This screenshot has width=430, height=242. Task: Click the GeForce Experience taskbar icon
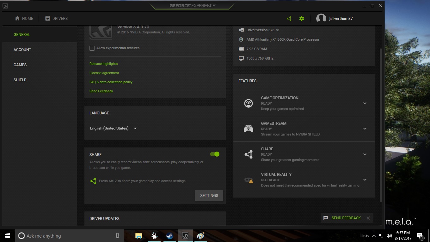[x=185, y=236]
